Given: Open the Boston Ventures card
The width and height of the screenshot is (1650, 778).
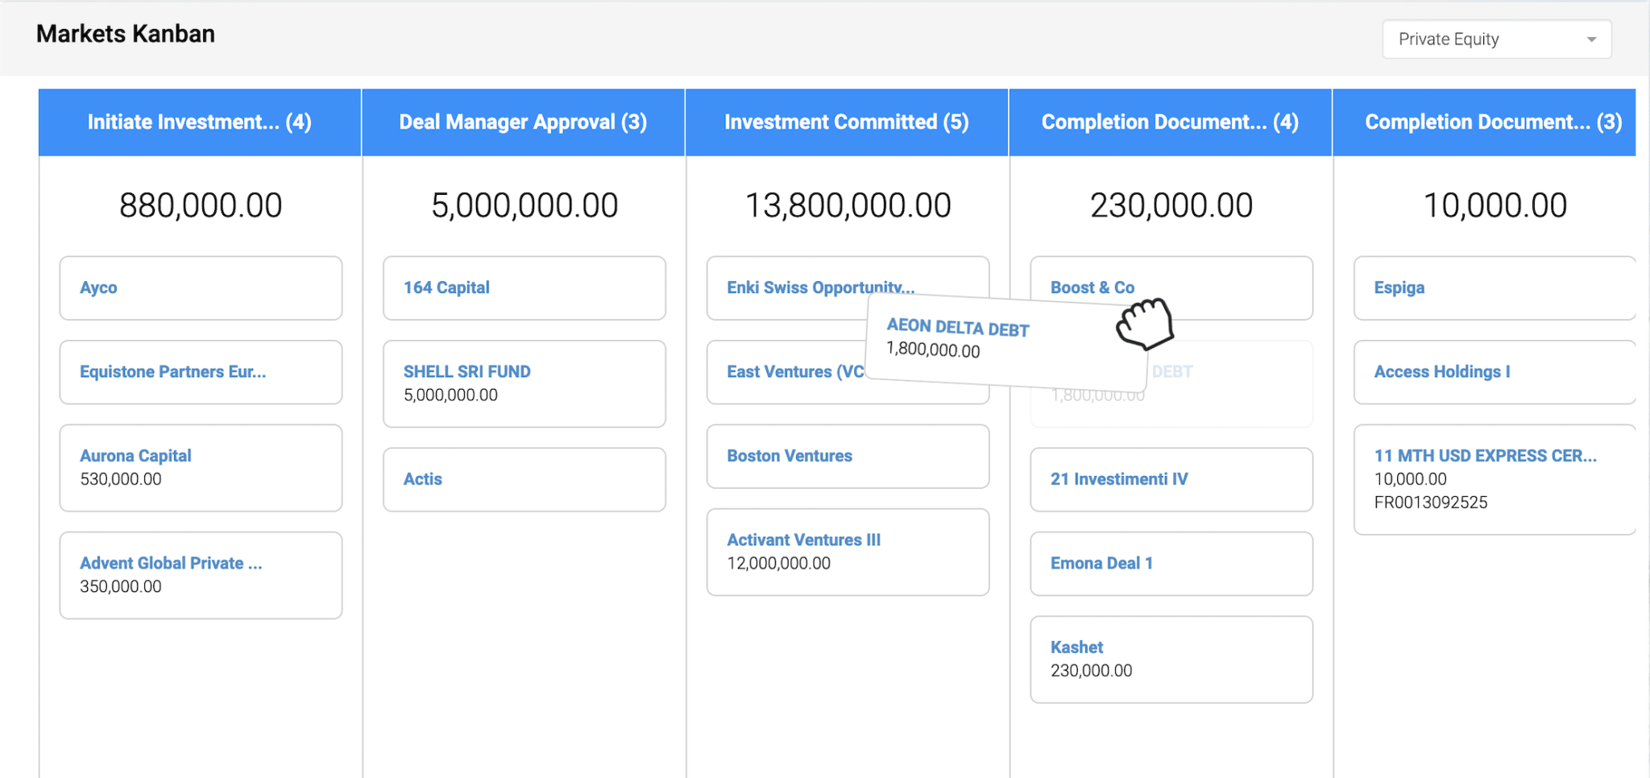Looking at the screenshot, I should (848, 456).
